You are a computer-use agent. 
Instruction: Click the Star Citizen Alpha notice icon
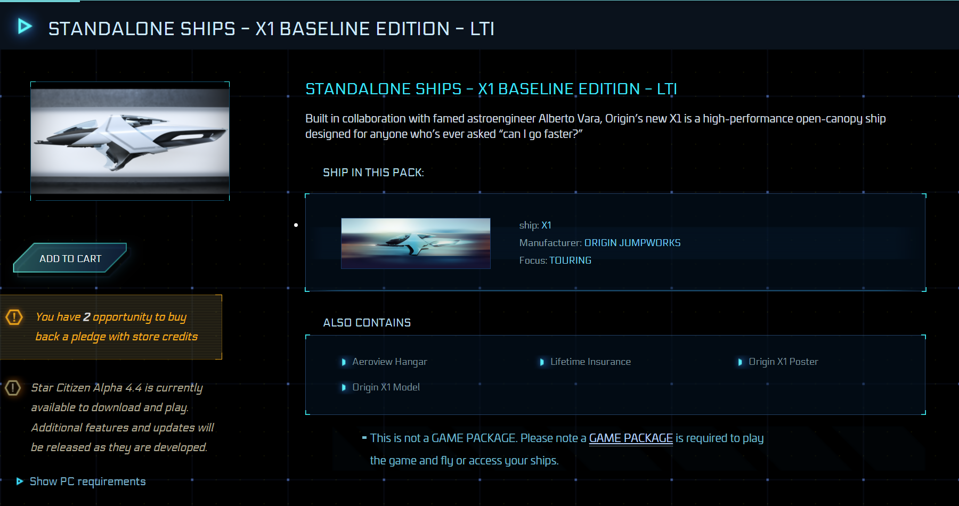pos(13,388)
